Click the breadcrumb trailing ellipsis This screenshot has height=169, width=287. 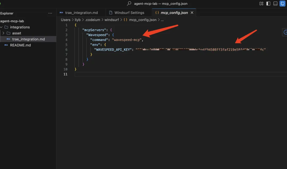click(162, 20)
